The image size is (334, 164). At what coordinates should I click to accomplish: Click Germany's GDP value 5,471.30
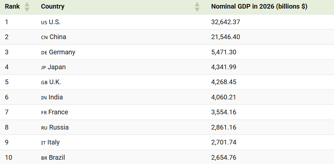point(224,52)
